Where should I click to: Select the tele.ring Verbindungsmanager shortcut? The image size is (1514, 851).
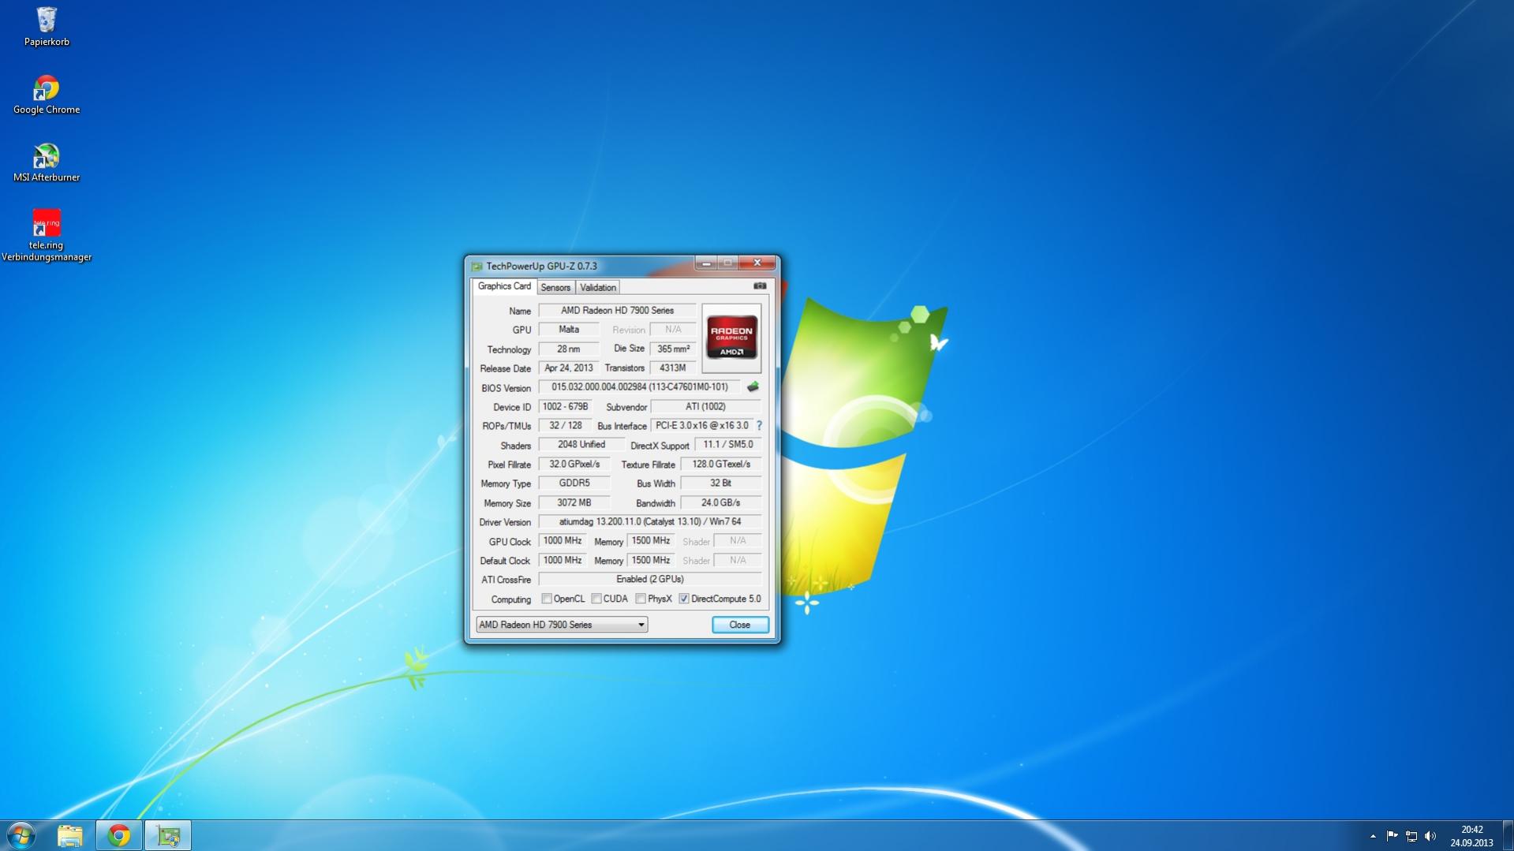click(47, 235)
